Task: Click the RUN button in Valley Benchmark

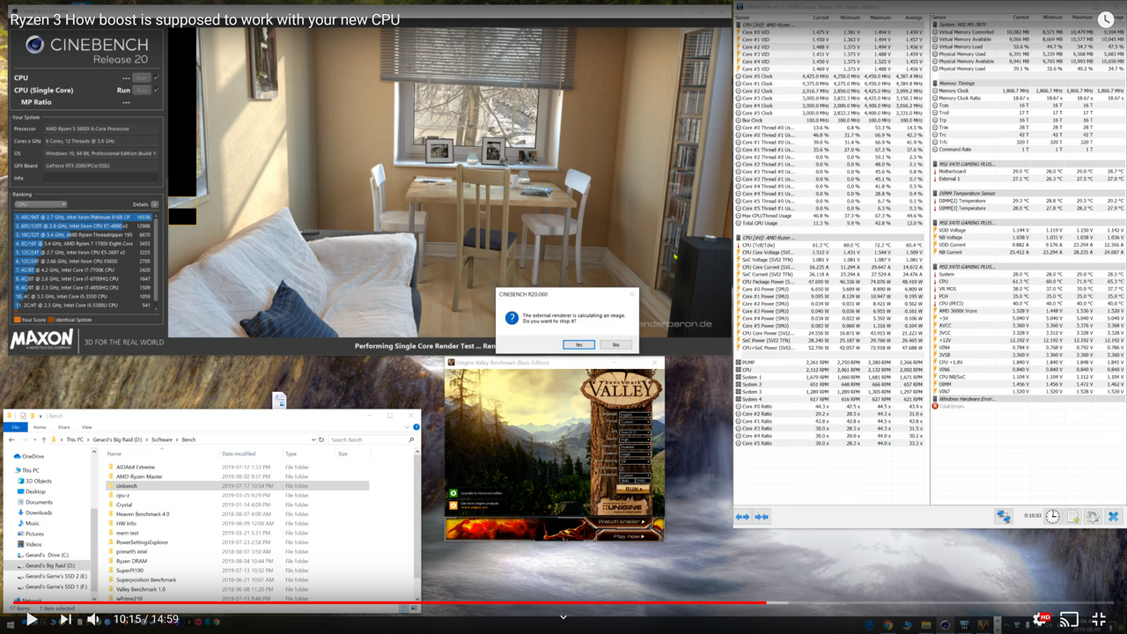Action: click(x=633, y=489)
